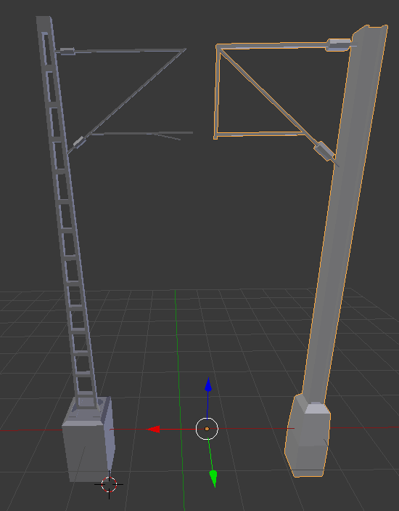The image size is (399, 511).
Task: Click the lower diagonal insulator on orange-outlined pole
Action: (x=324, y=151)
